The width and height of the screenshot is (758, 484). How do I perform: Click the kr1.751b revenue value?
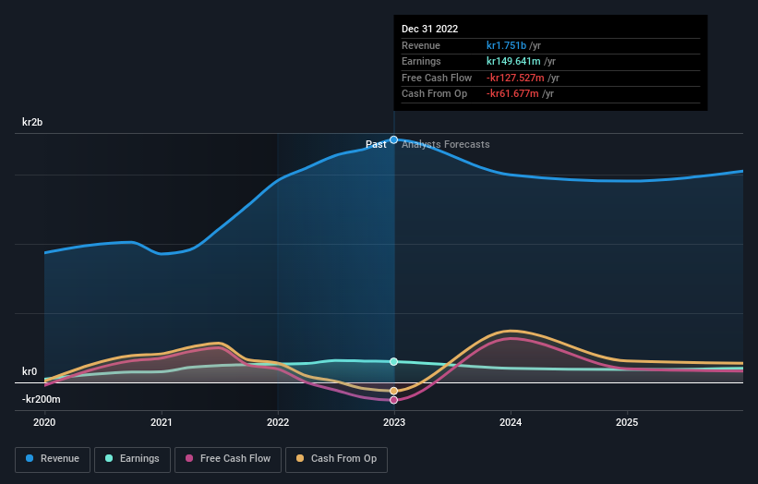point(506,45)
